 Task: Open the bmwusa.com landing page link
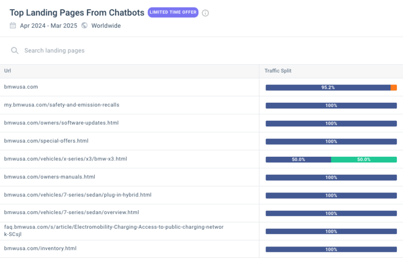click(20, 87)
